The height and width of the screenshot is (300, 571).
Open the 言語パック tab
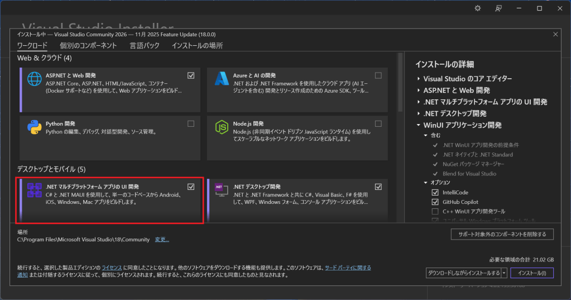pos(144,46)
